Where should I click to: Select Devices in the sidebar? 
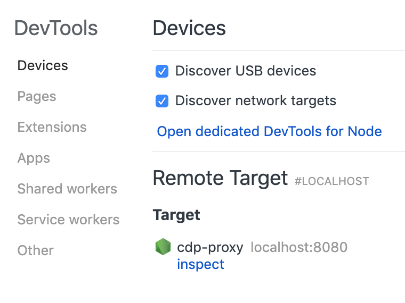[43, 65]
